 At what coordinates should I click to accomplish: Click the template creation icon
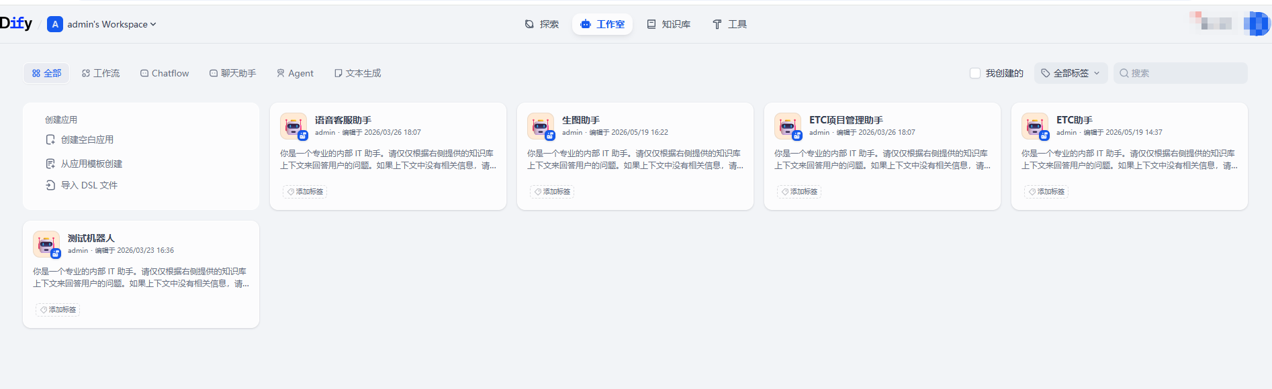(50, 164)
